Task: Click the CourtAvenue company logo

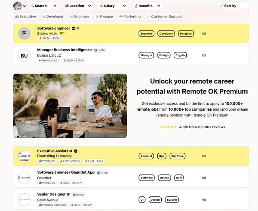Action: [x=24, y=200]
